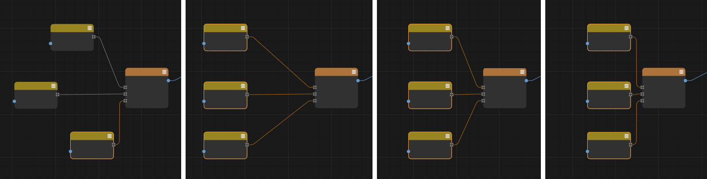
Task: Open menu icon of selected bottom node, leftmost panel
Action: pos(110,136)
